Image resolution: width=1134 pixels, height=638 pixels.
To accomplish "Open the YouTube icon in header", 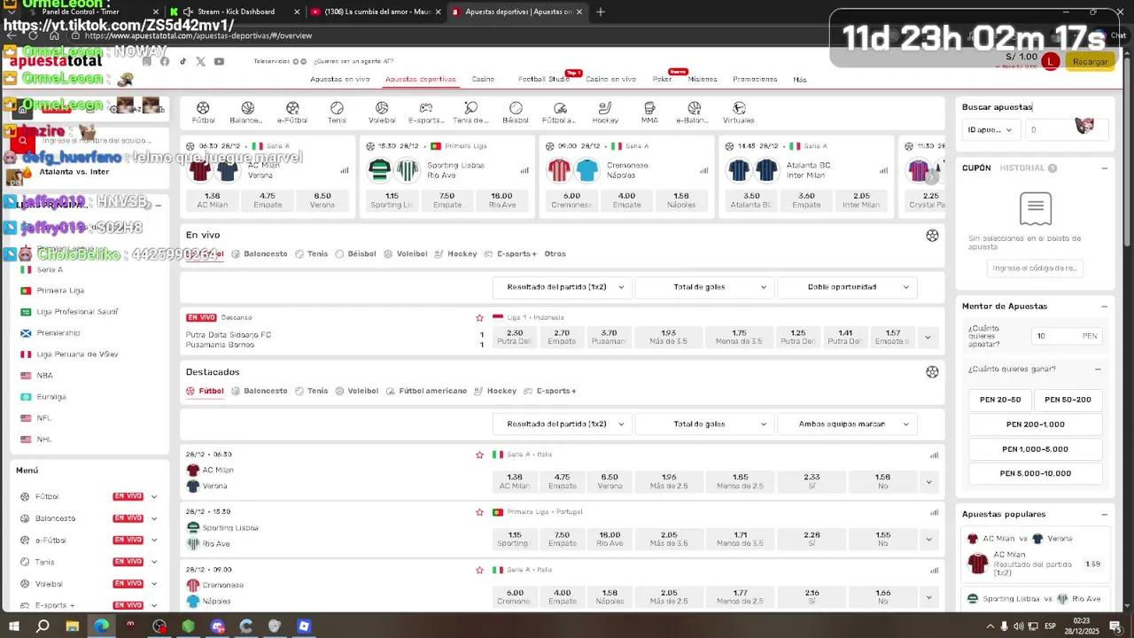I will pos(219,61).
